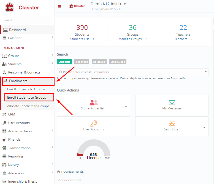Click the Reporting printer icon
The height and width of the screenshot is (184, 214).
4,156
